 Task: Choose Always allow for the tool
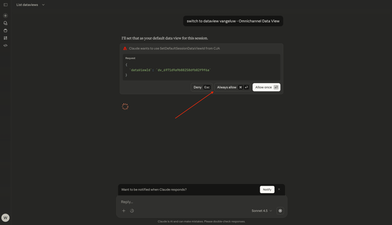(233, 87)
